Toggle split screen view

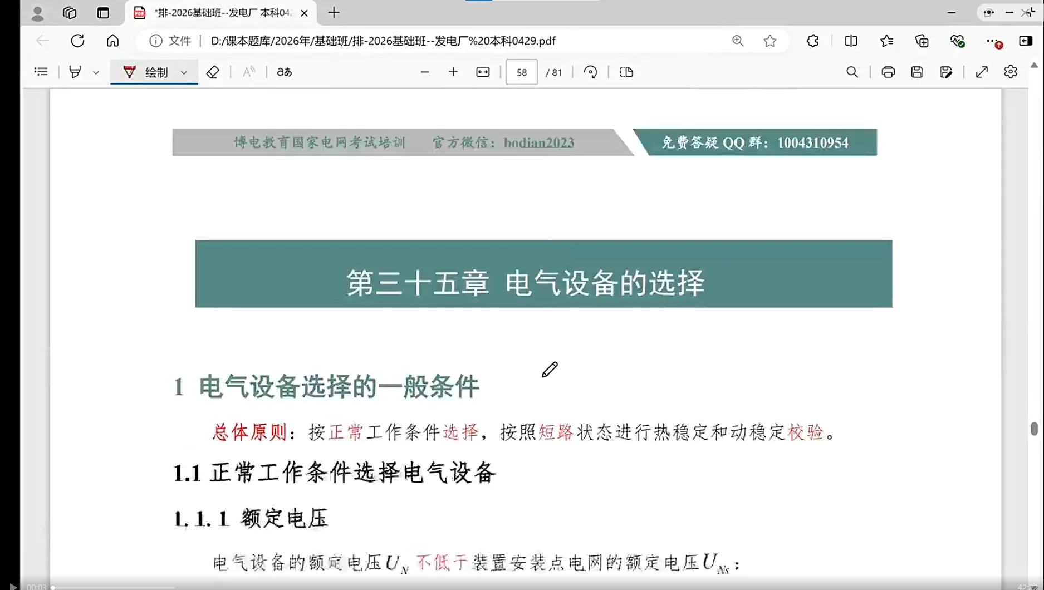(851, 41)
